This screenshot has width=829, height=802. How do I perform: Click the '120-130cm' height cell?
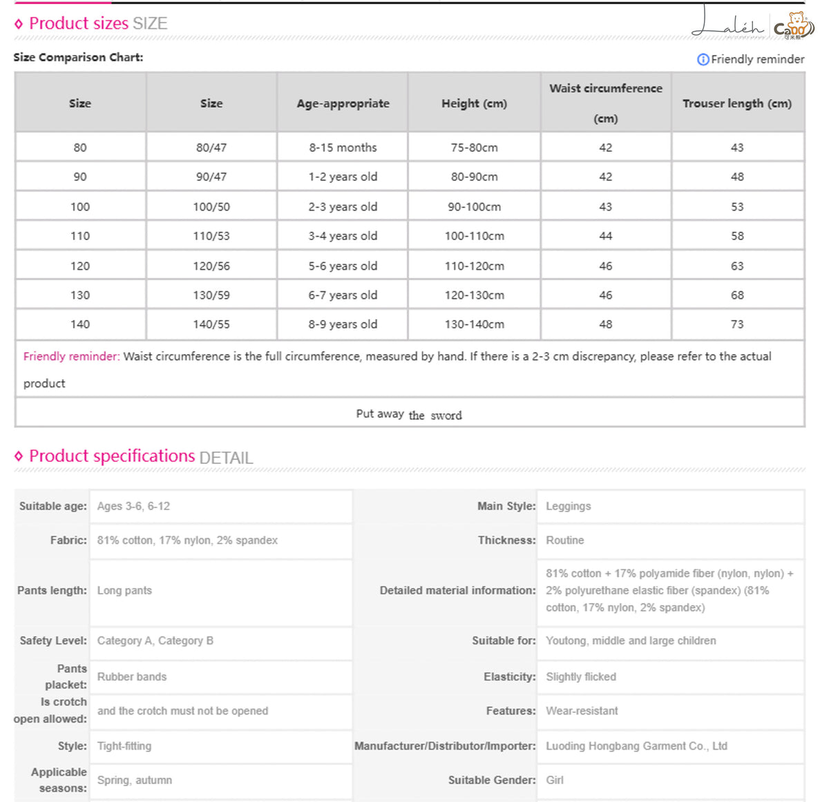[474, 295]
